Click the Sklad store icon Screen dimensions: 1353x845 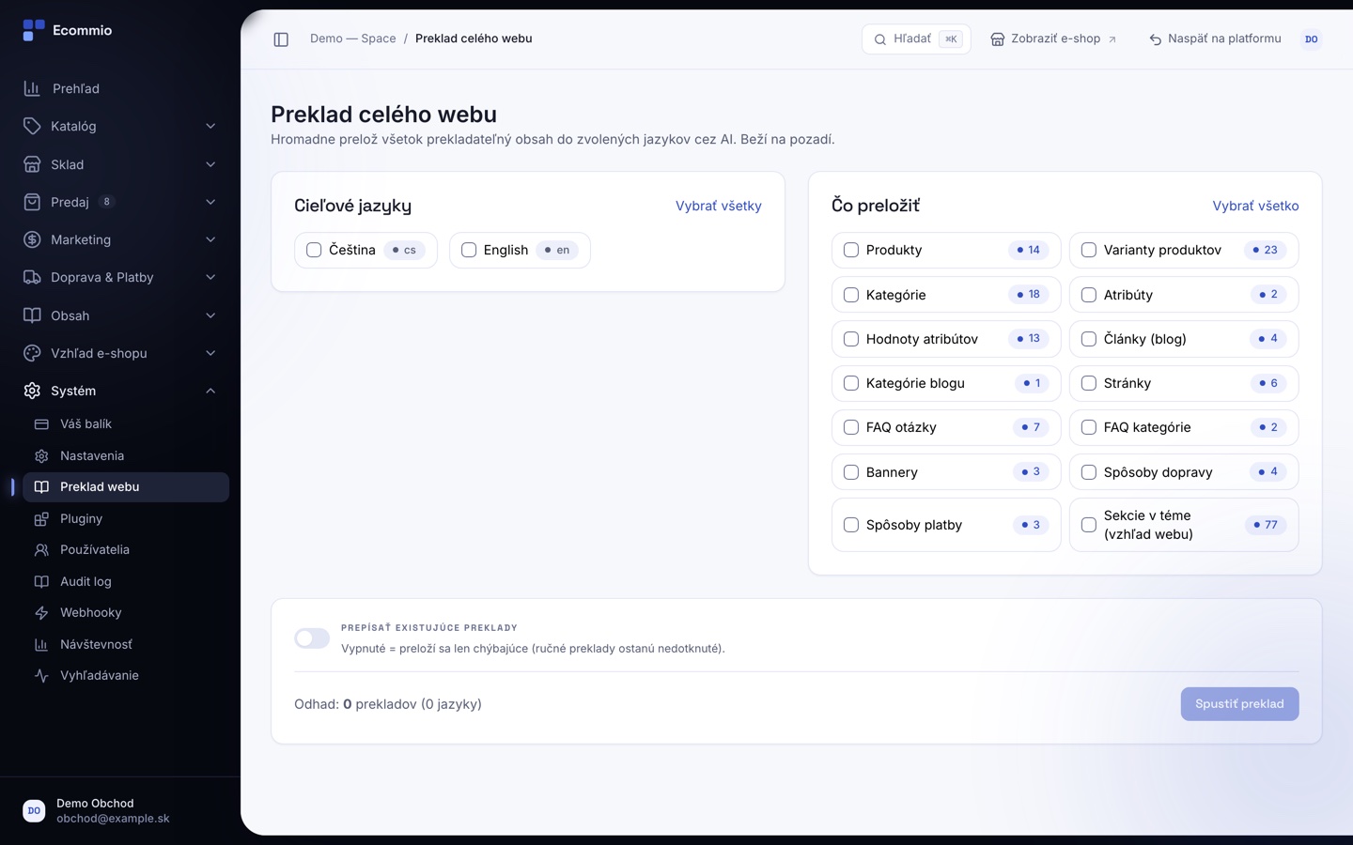click(x=32, y=164)
